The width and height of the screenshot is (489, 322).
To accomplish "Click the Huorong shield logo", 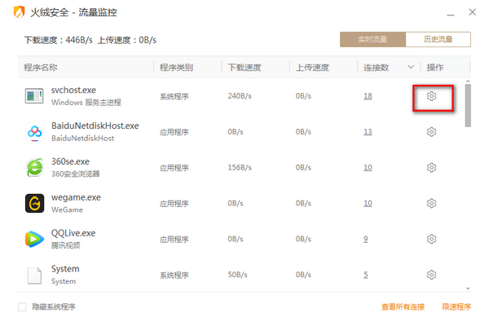I will tap(19, 12).
